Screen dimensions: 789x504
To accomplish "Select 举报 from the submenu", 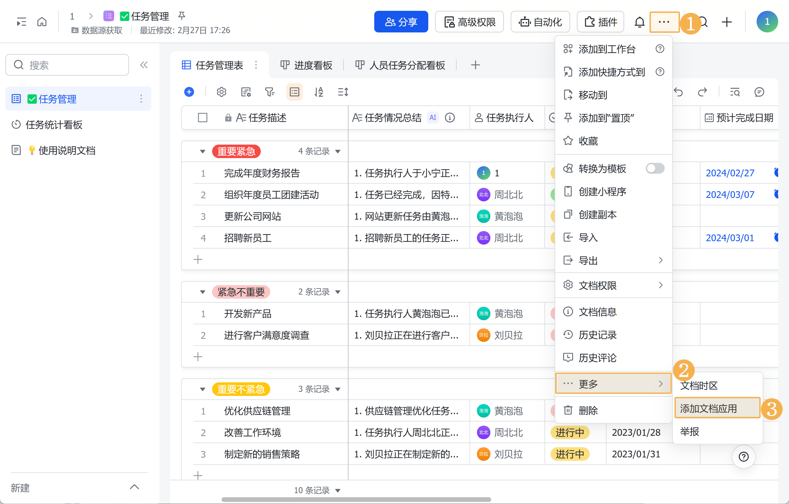I will point(717,431).
